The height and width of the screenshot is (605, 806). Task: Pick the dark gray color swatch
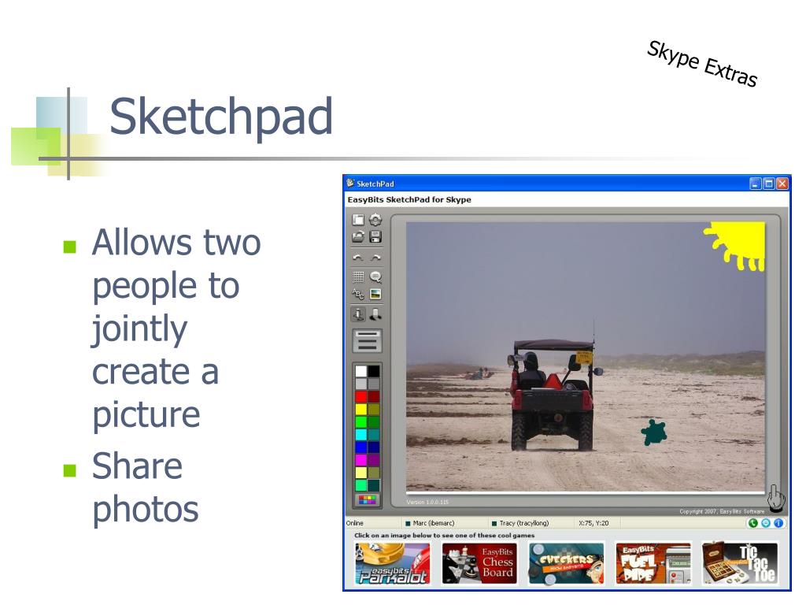(x=374, y=384)
